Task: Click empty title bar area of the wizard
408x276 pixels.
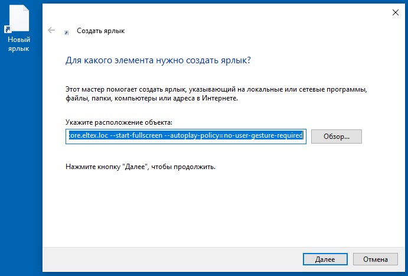Action: coord(236,12)
